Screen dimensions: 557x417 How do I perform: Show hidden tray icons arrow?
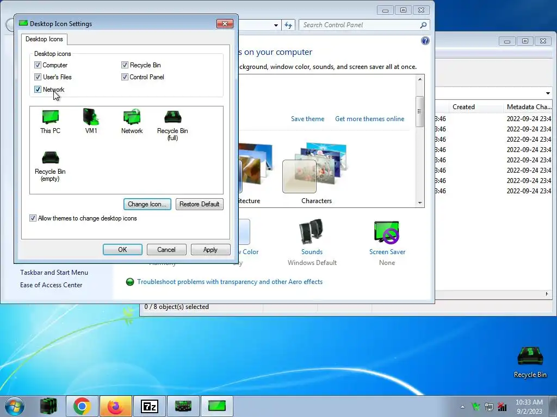click(462, 407)
